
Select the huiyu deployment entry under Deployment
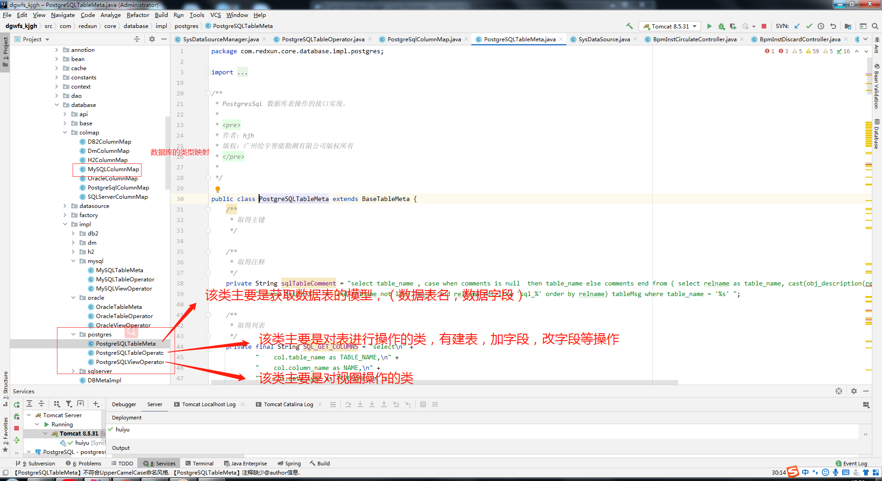tap(122, 430)
